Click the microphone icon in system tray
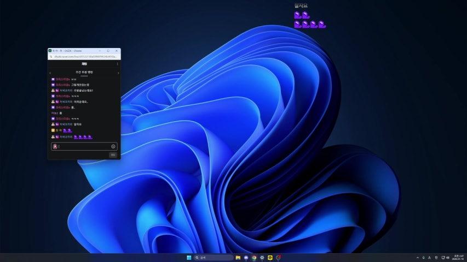The image size is (467, 262). [x=423, y=258]
